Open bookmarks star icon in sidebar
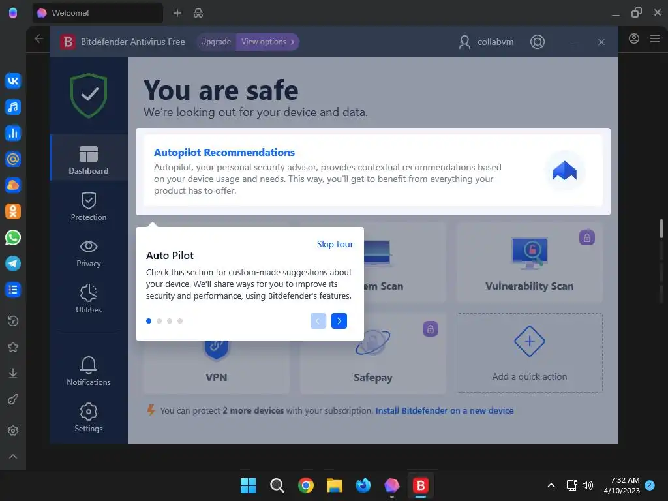Image resolution: width=668 pixels, height=501 pixels. [x=13, y=347]
